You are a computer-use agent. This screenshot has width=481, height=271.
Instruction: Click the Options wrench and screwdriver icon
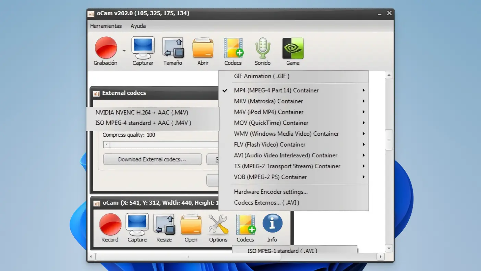pos(218,225)
